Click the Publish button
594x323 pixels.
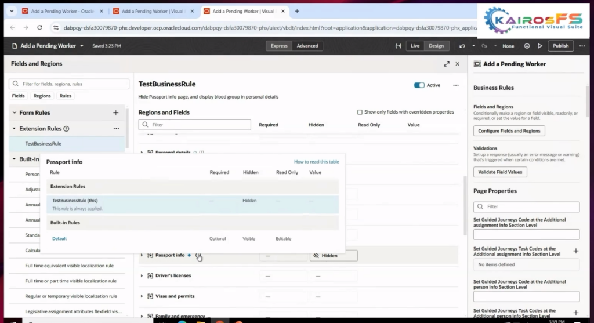point(560,46)
